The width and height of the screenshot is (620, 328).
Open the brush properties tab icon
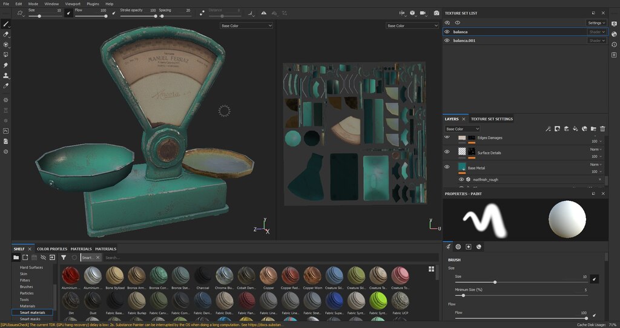click(x=448, y=246)
